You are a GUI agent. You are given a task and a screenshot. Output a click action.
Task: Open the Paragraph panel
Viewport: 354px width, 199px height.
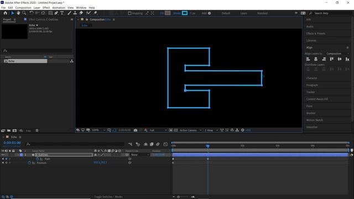(x=312, y=85)
